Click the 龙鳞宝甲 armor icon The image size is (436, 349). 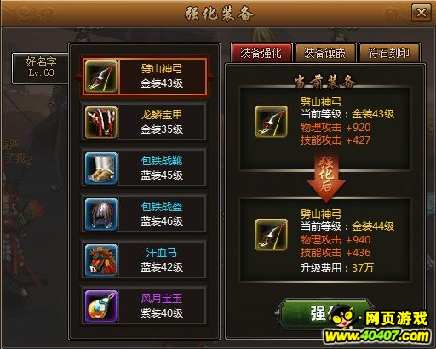pos(101,123)
